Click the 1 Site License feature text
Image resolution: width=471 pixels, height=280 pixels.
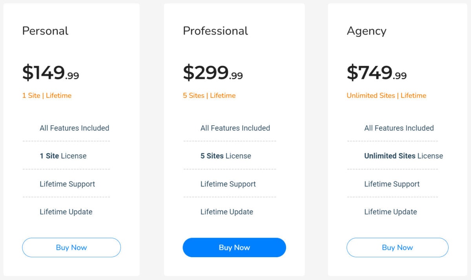click(63, 156)
